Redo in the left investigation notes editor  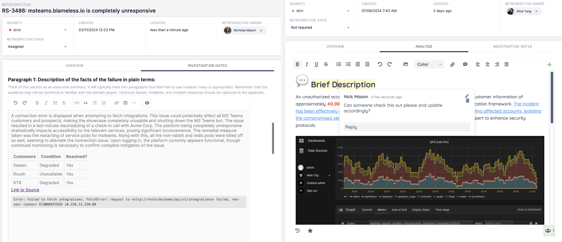(25, 103)
